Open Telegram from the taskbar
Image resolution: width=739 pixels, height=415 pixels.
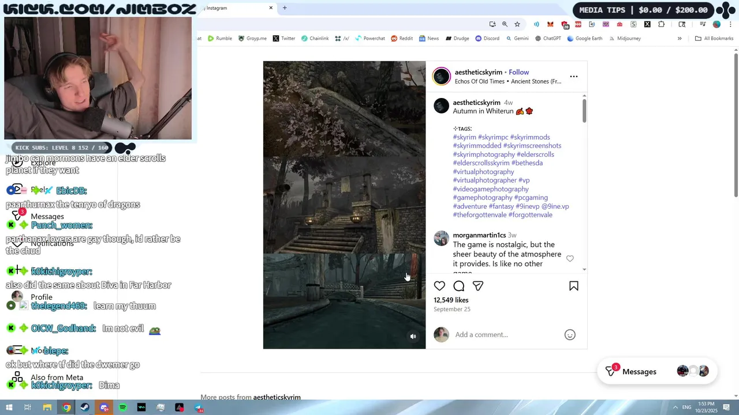pos(198,408)
